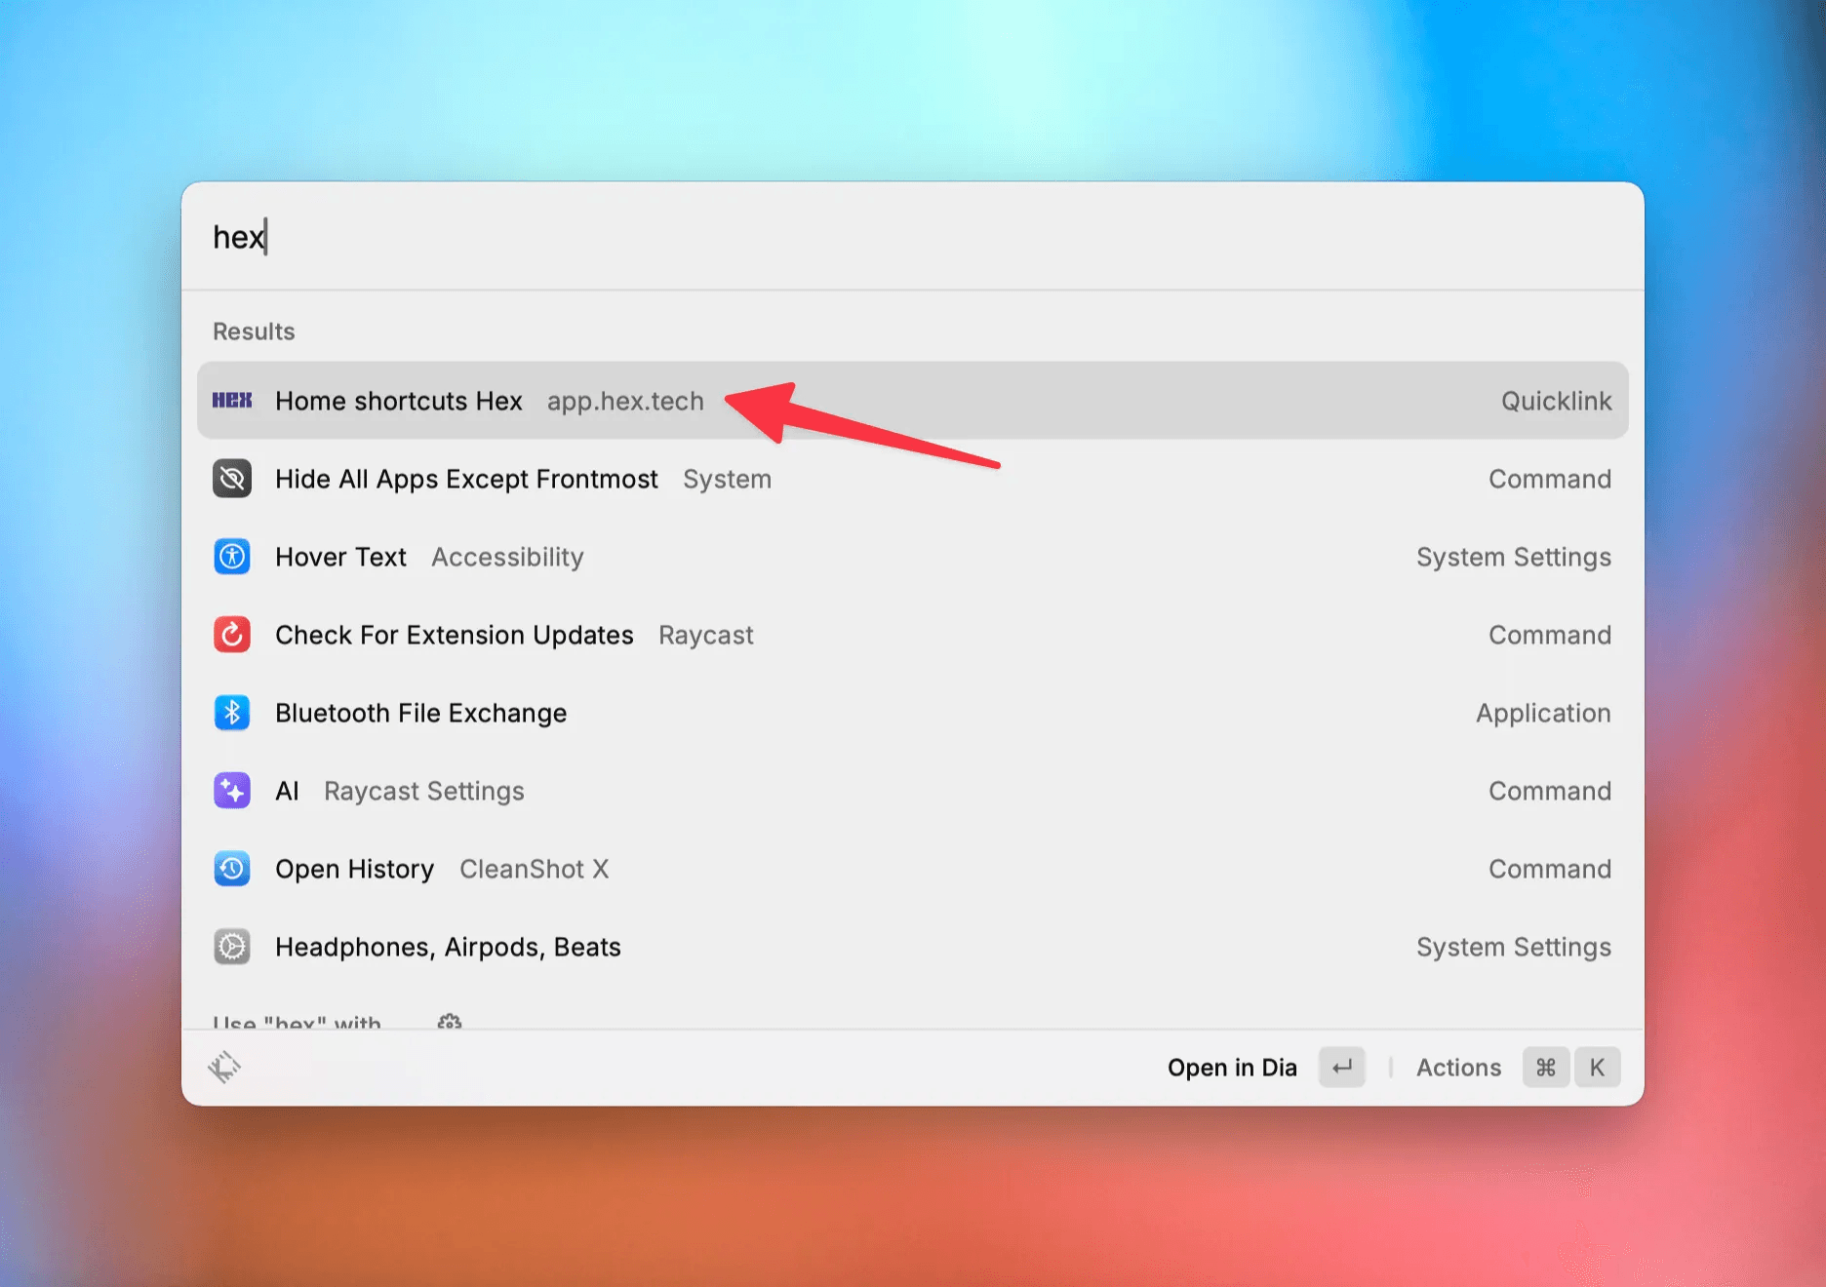Click the Raycast logo in bottom bar
The image size is (1826, 1287).
(x=224, y=1068)
